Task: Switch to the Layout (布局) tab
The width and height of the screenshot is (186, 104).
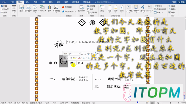Action: 35,2
